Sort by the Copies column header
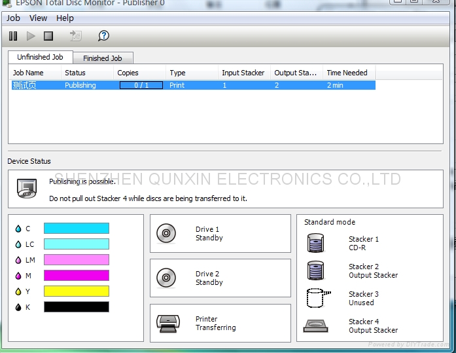 coord(139,73)
